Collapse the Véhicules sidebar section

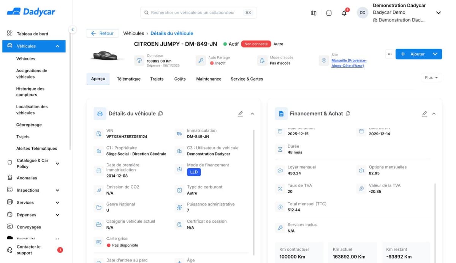[x=57, y=46]
